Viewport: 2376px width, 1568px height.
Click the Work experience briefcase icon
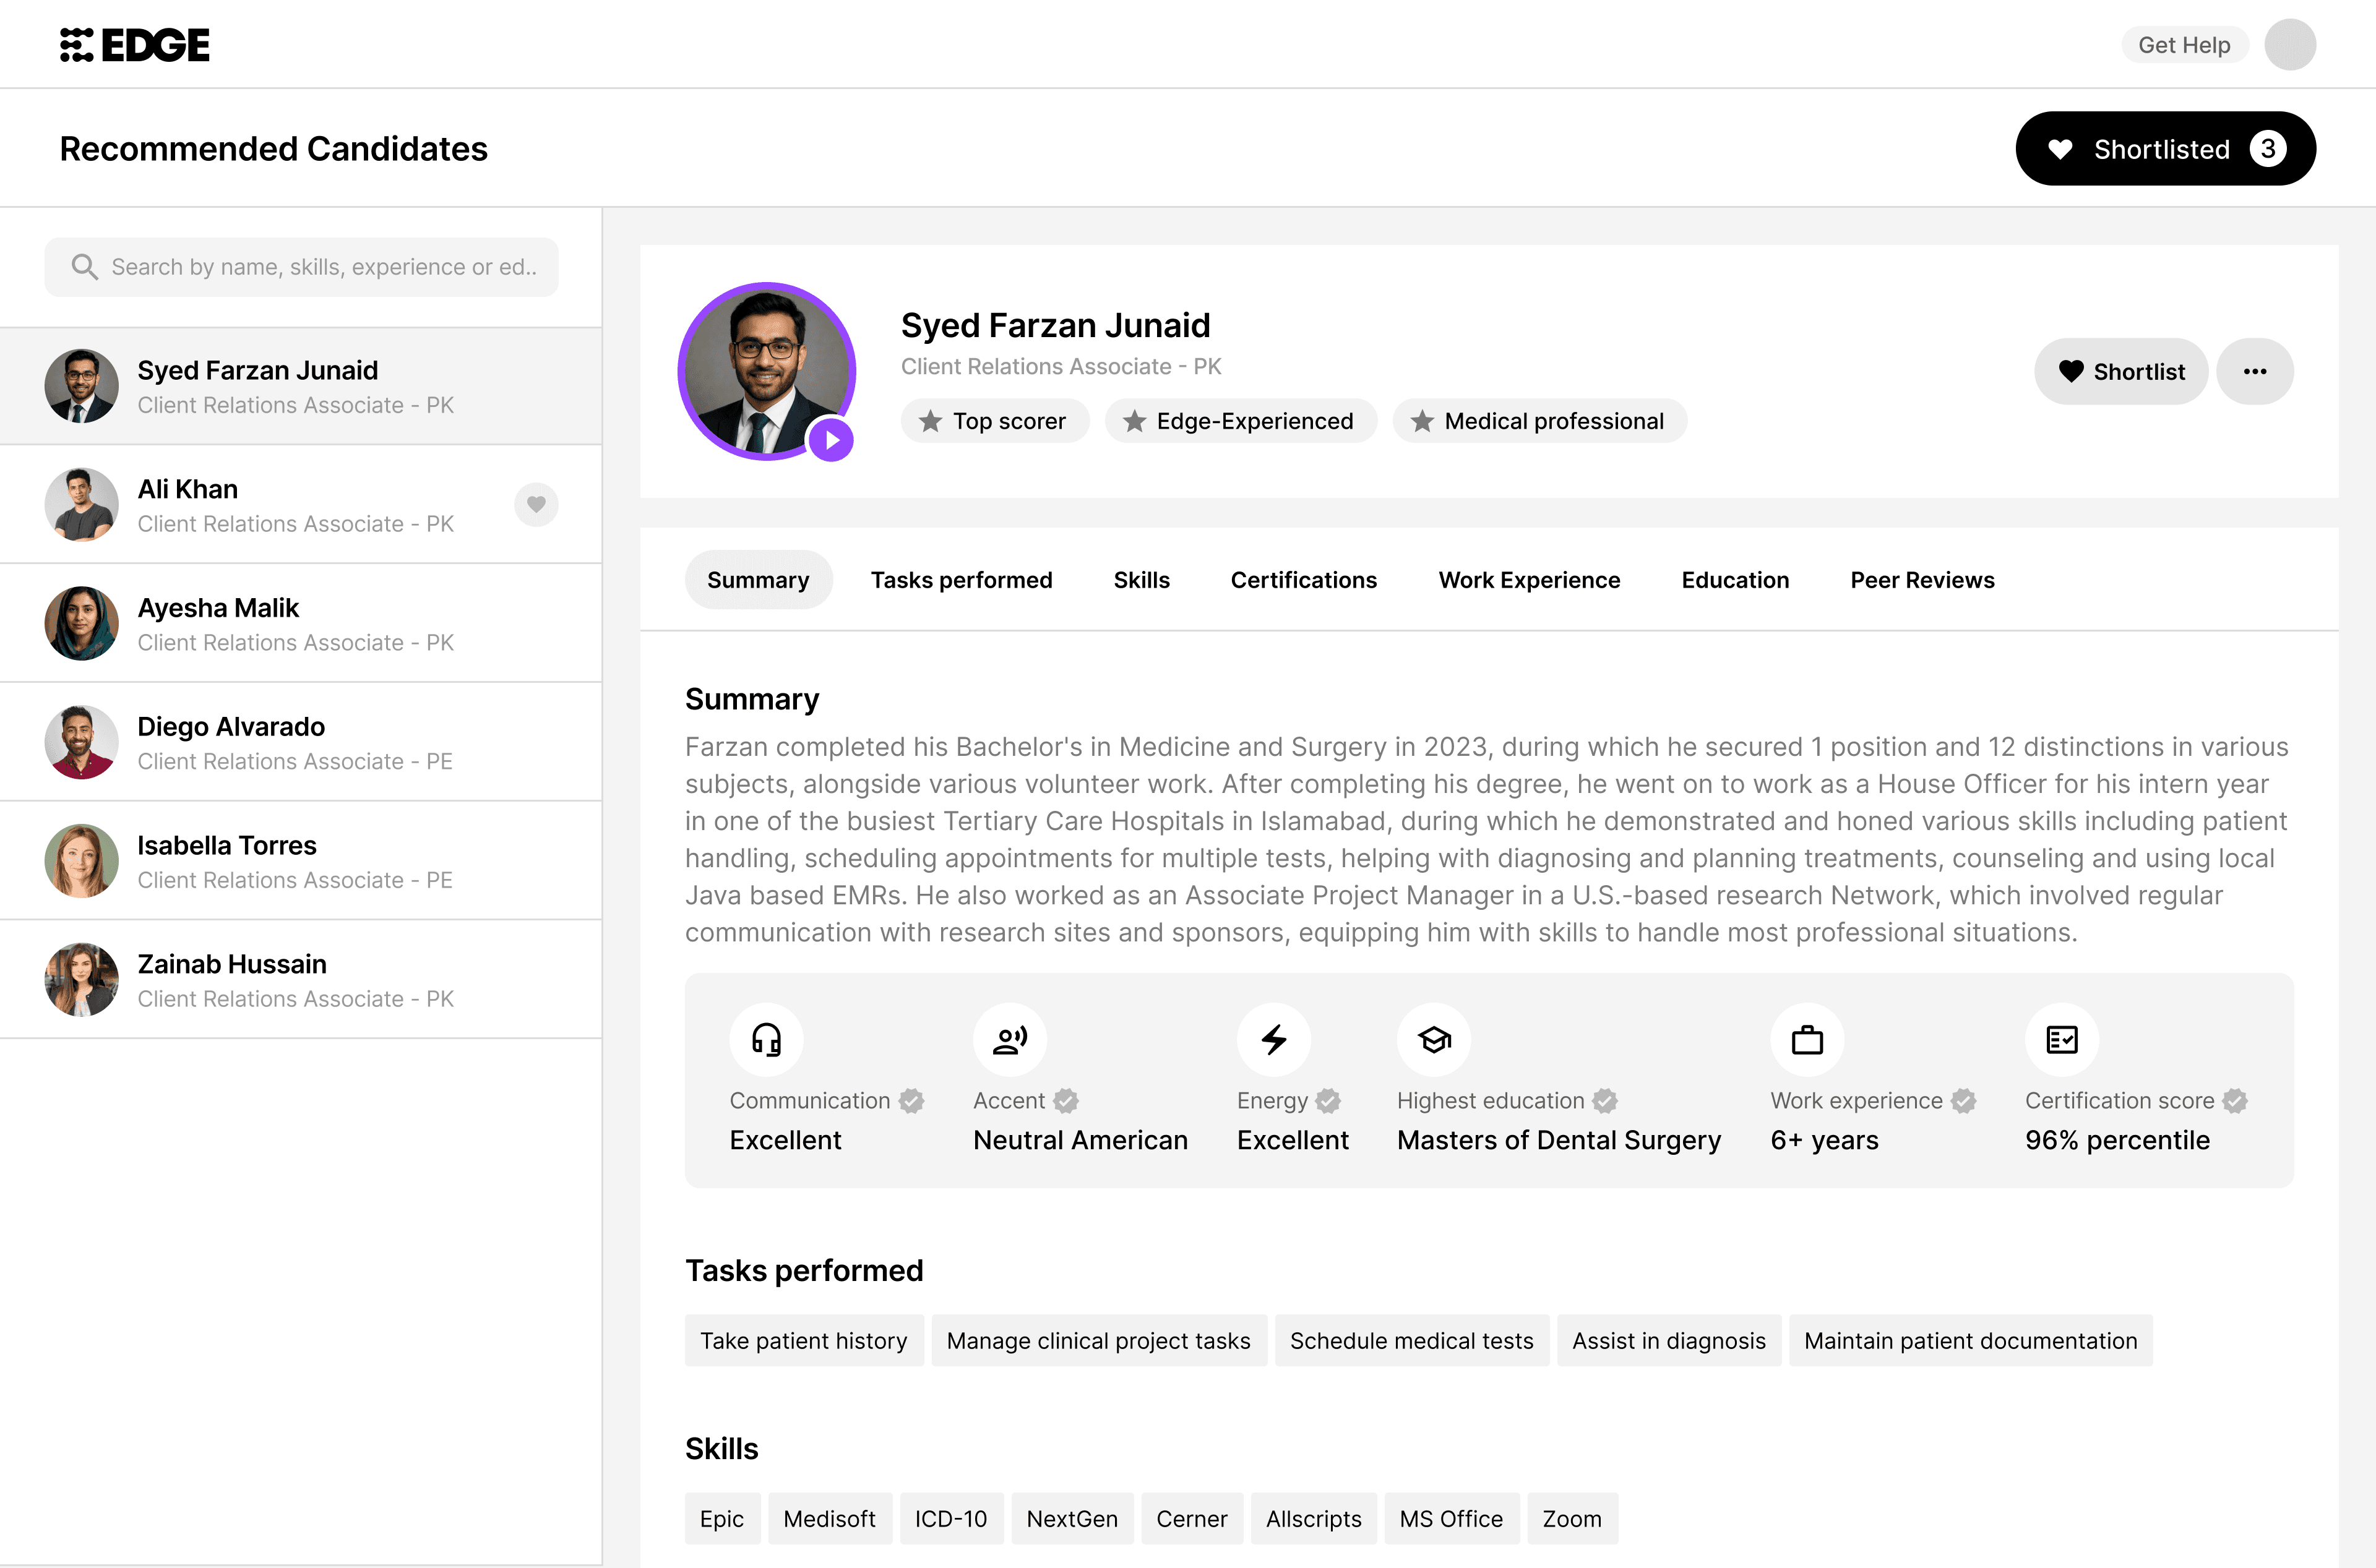1807,1040
